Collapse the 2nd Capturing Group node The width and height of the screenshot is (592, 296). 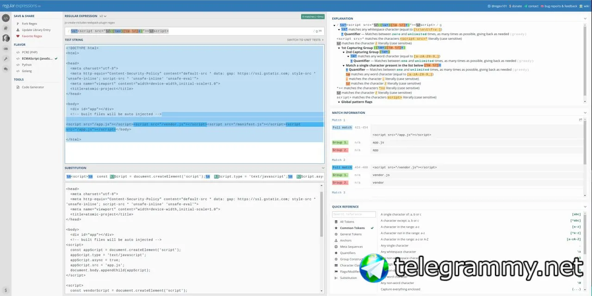tap(344, 52)
